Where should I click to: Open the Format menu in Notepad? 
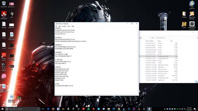64,26
